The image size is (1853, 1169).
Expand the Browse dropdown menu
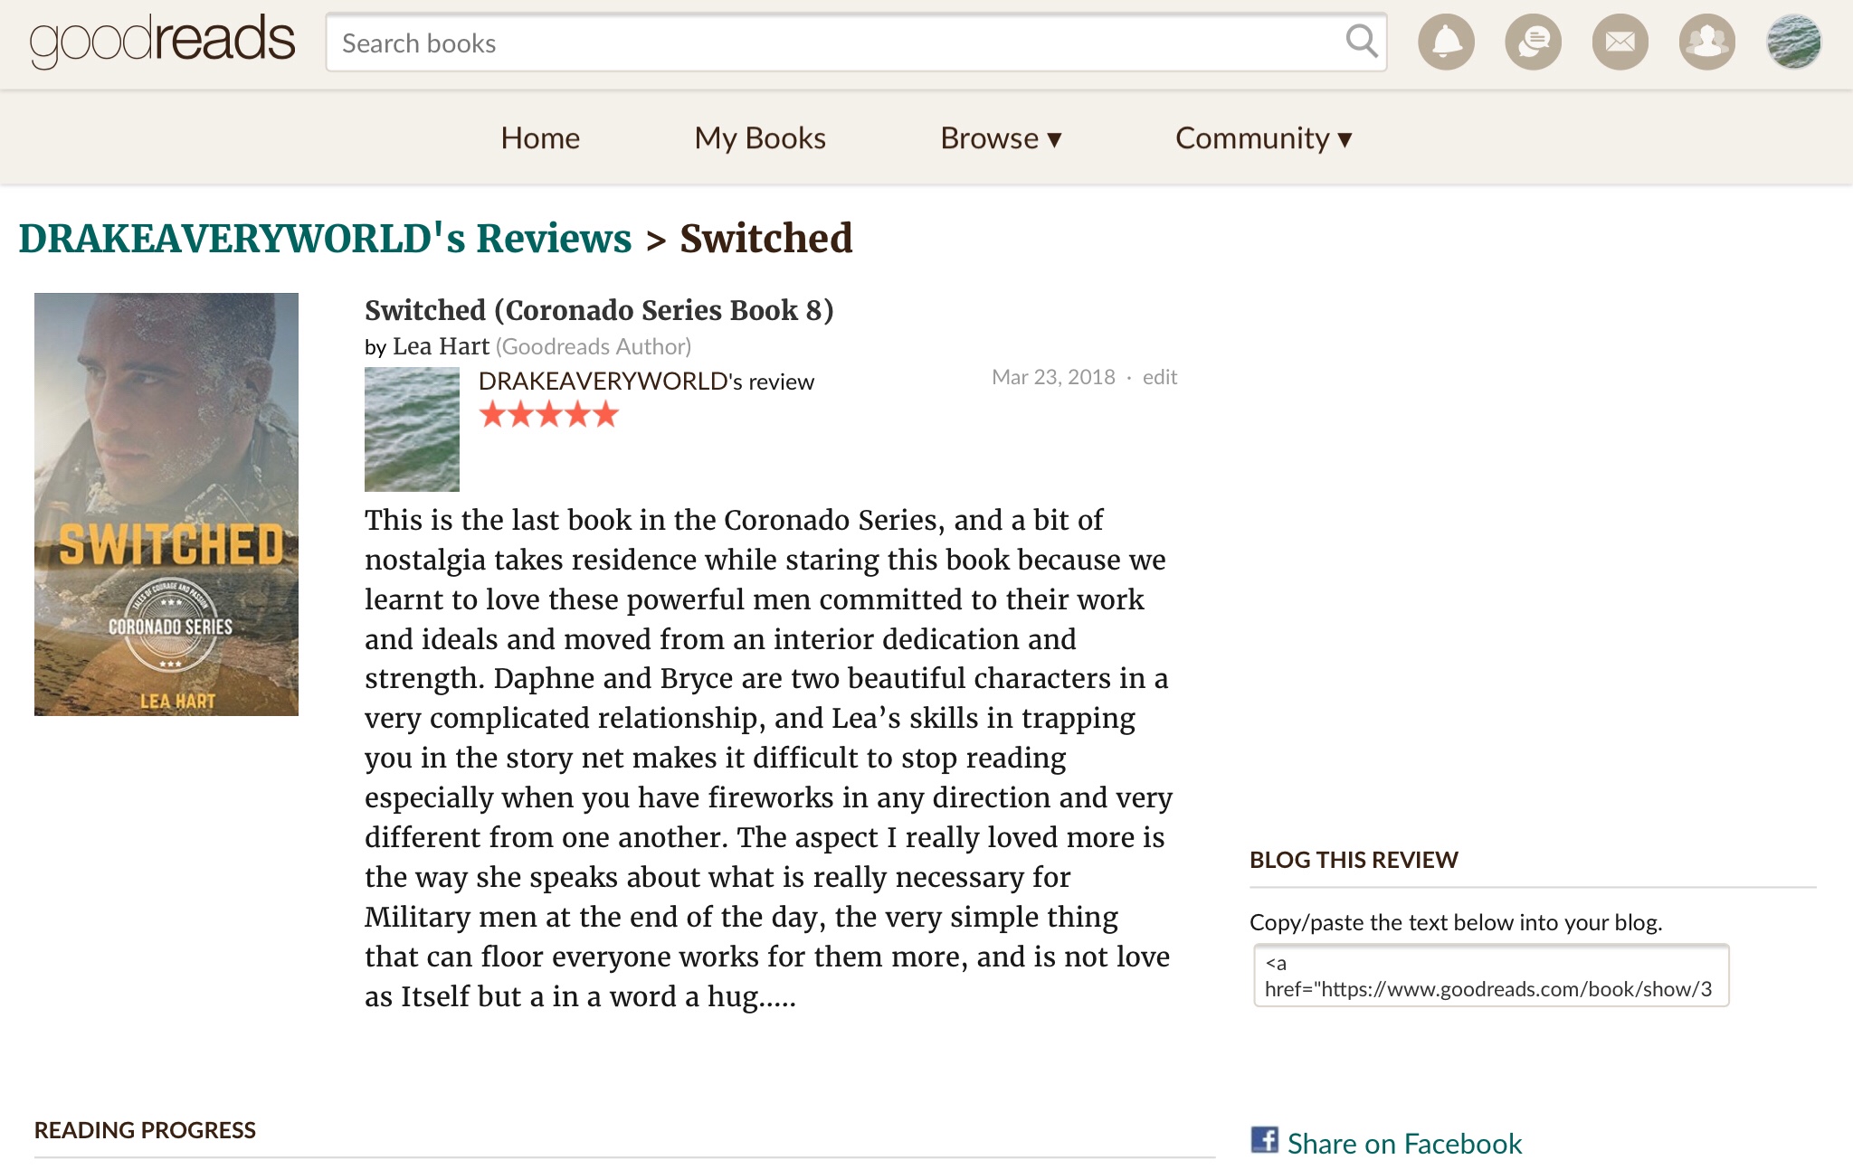pos(1000,138)
